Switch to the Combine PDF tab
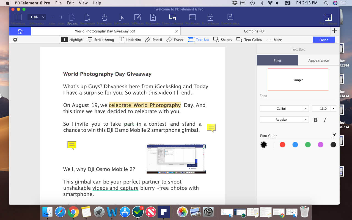 (255, 31)
